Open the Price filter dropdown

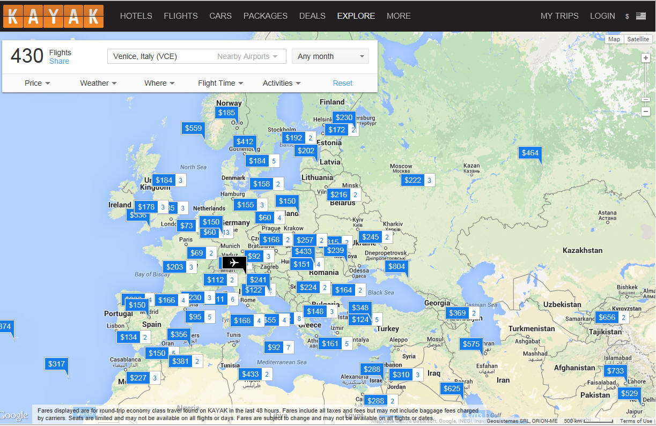(37, 83)
